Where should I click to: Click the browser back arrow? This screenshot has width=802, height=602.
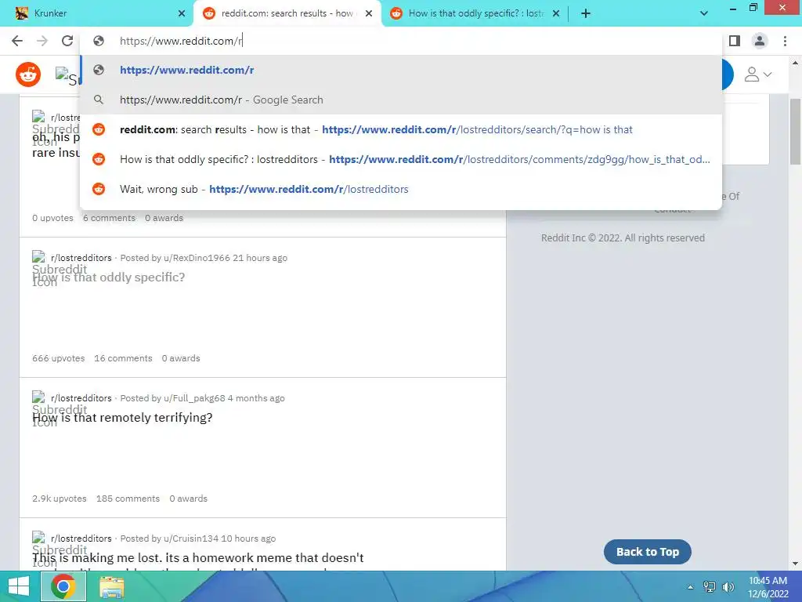click(x=17, y=41)
